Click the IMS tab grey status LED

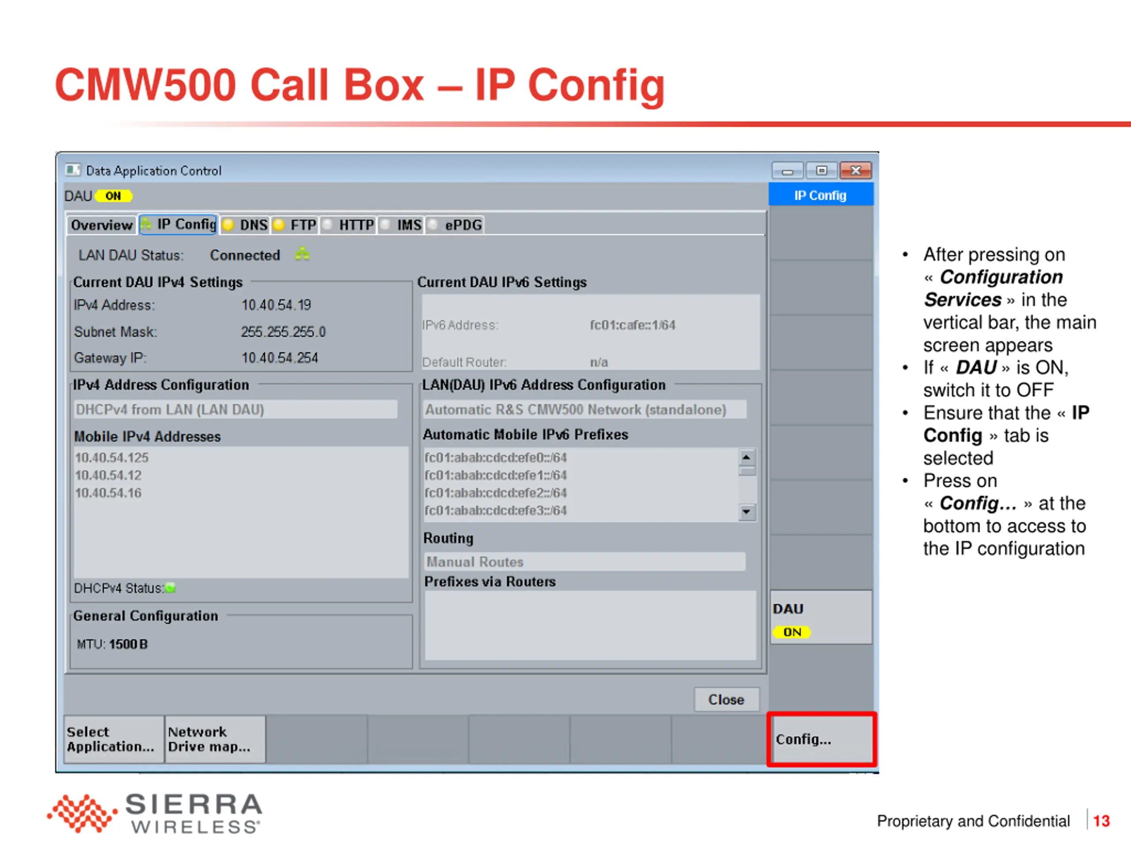386,225
